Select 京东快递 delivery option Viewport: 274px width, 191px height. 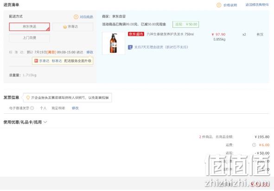(x=29, y=27)
